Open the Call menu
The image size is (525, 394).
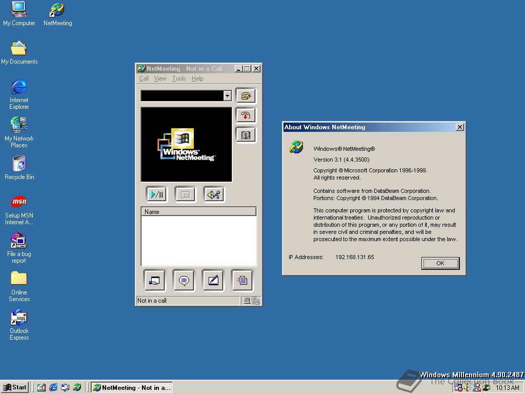[x=144, y=78]
